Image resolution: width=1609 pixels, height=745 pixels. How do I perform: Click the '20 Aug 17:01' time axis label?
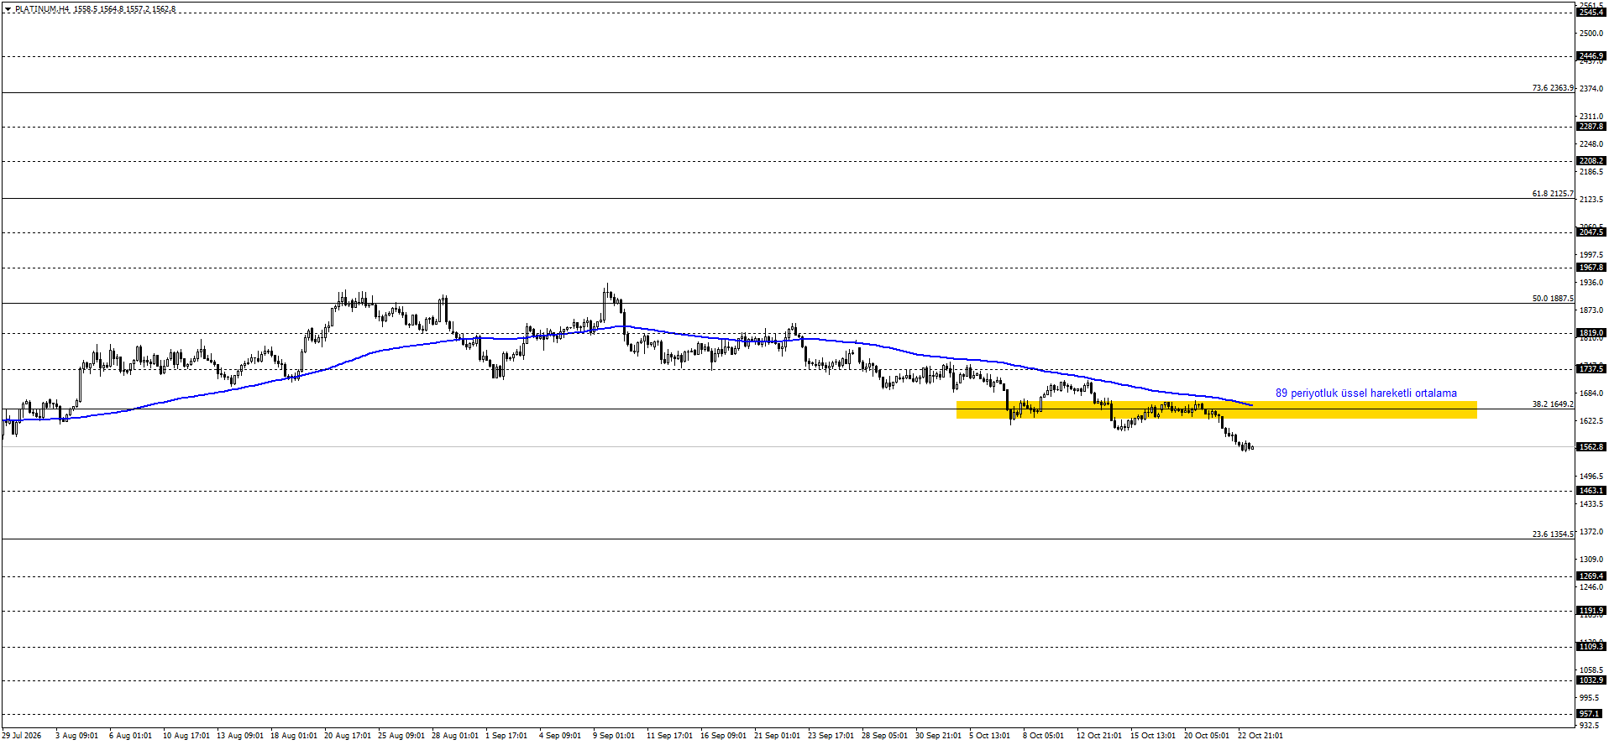(x=348, y=736)
